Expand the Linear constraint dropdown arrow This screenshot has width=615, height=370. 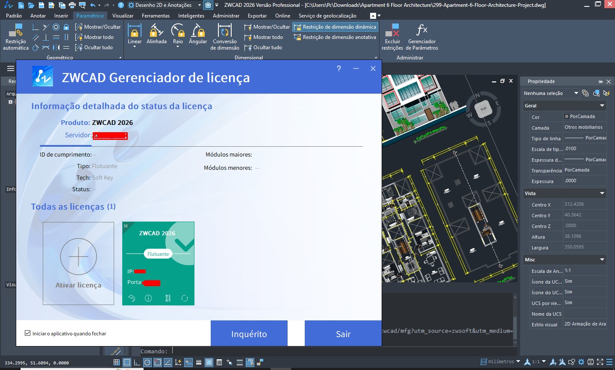[x=135, y=47]
